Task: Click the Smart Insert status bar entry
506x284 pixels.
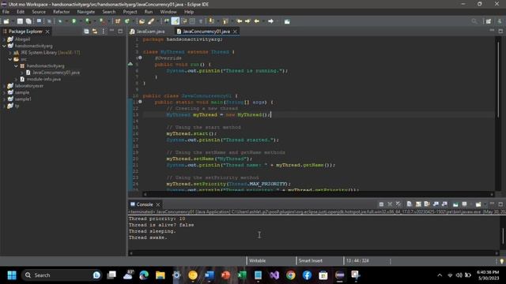Action: (310, 261)
